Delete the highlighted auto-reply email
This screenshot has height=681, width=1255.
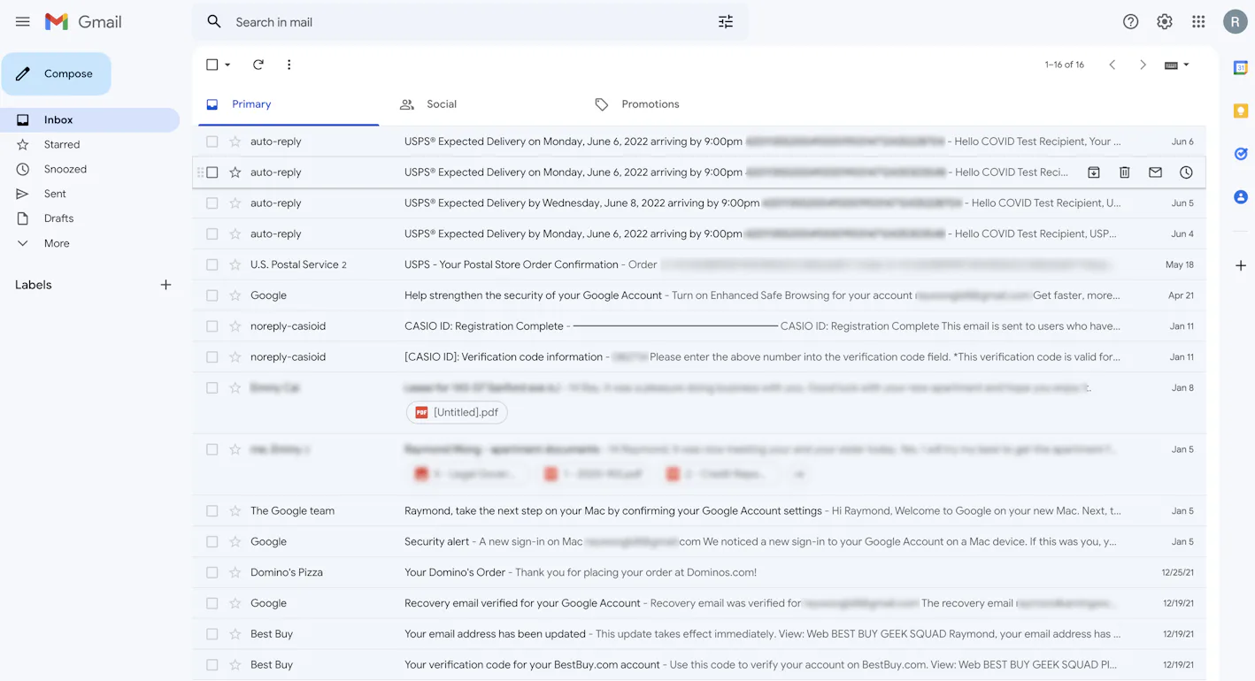click(x=1124, y=172)
